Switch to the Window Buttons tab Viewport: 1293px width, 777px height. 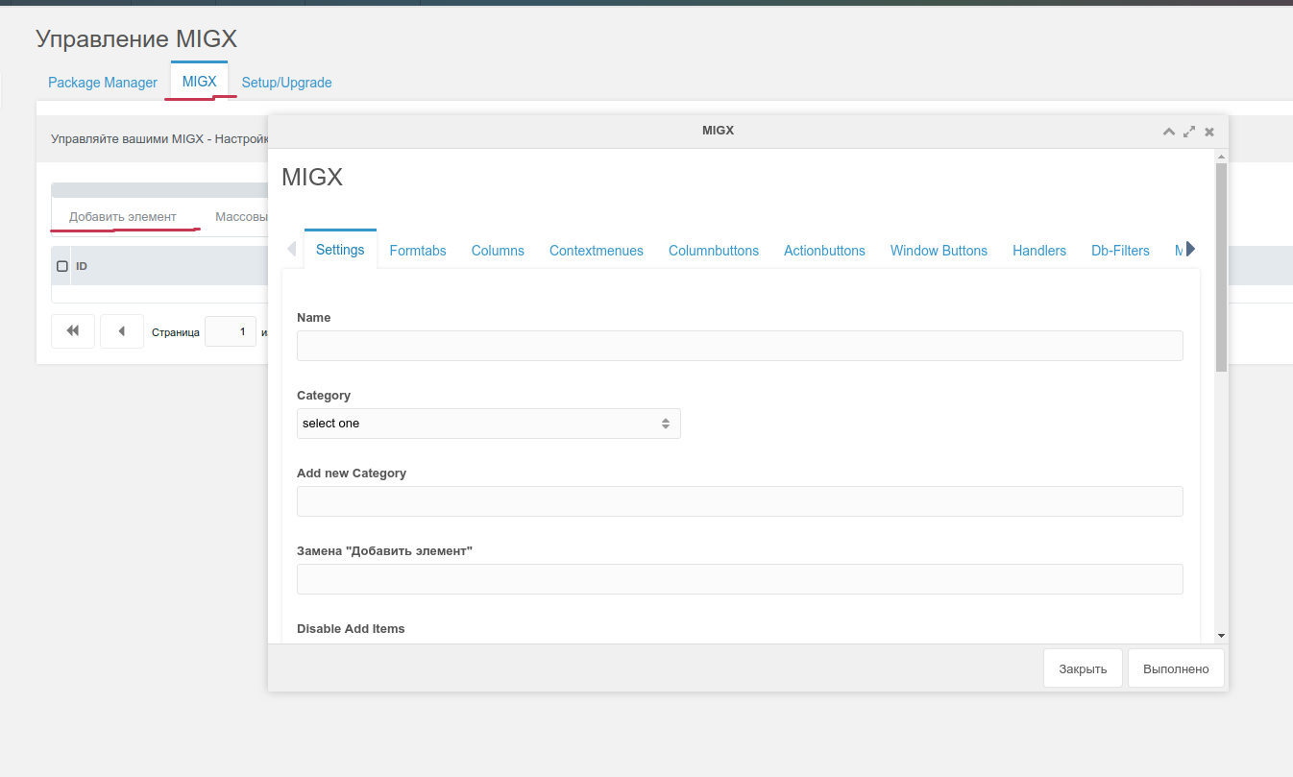click(939, 251)
